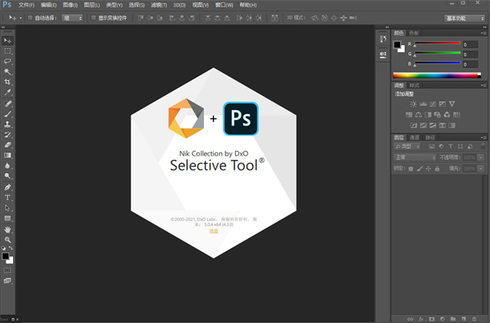This screenshot has height=323, width=490.
Task: Activate the Hand tool
Action: [7, 230]
